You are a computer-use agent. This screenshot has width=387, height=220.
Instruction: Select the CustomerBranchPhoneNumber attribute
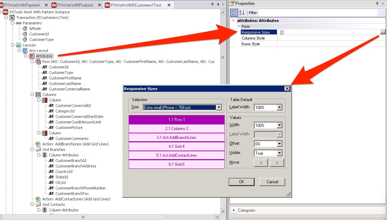(x=80, y=188)
